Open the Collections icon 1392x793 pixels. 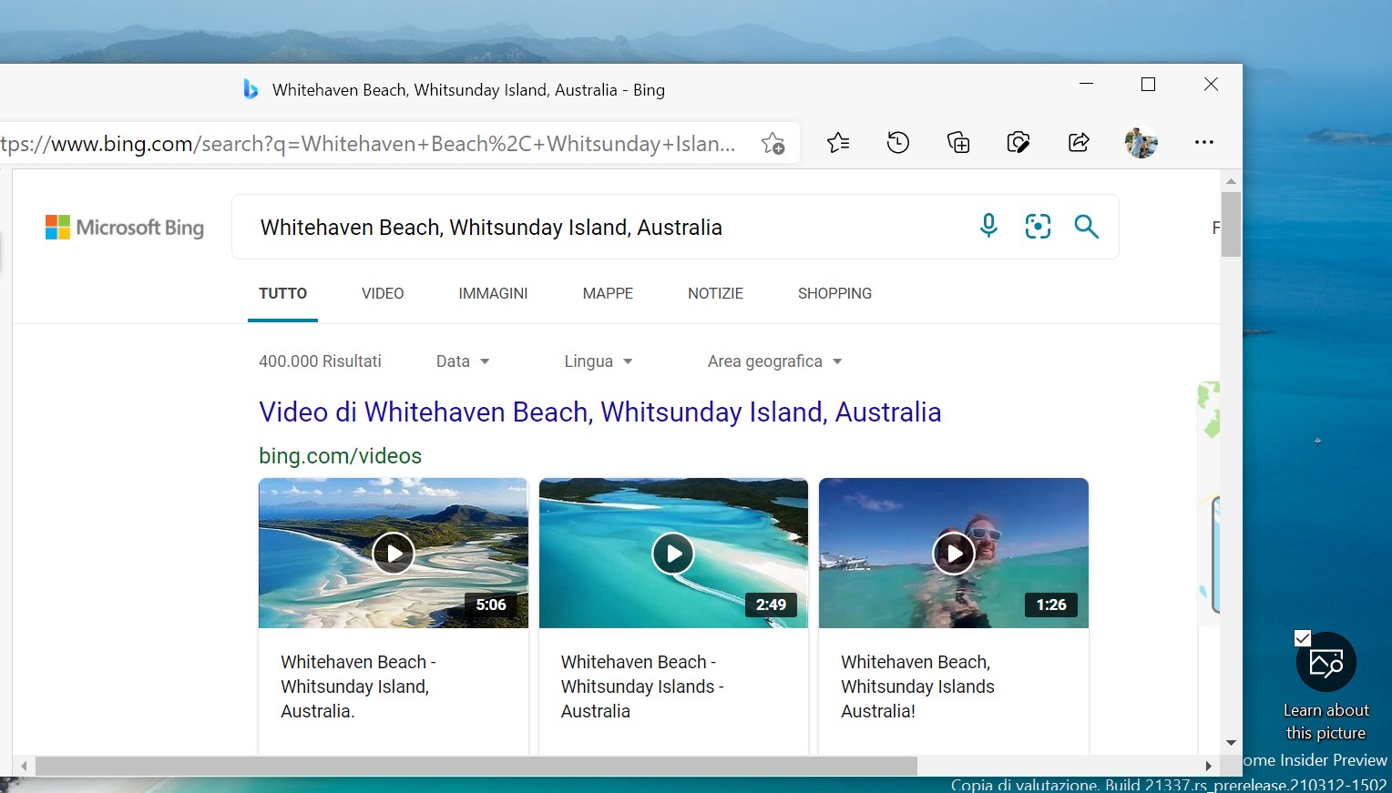958,142
